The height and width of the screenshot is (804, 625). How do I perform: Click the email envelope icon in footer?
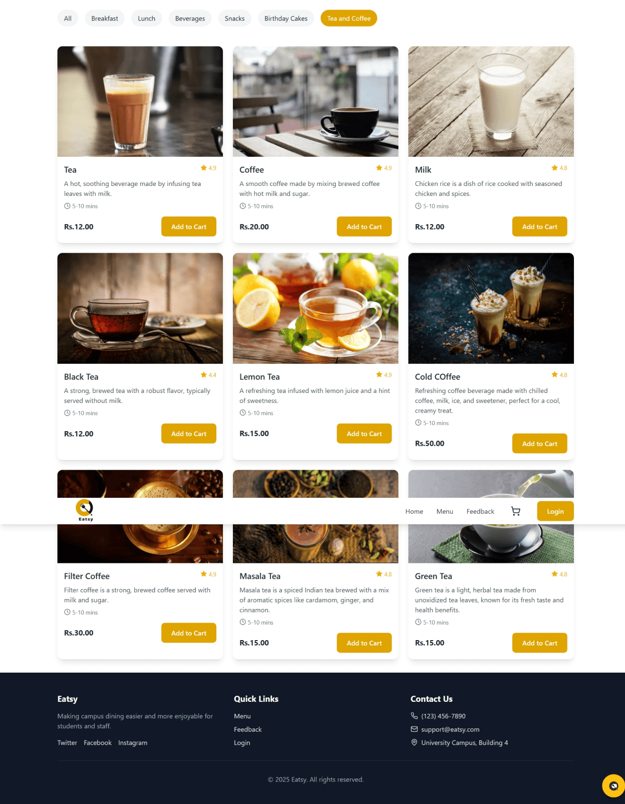coord(414,729)
